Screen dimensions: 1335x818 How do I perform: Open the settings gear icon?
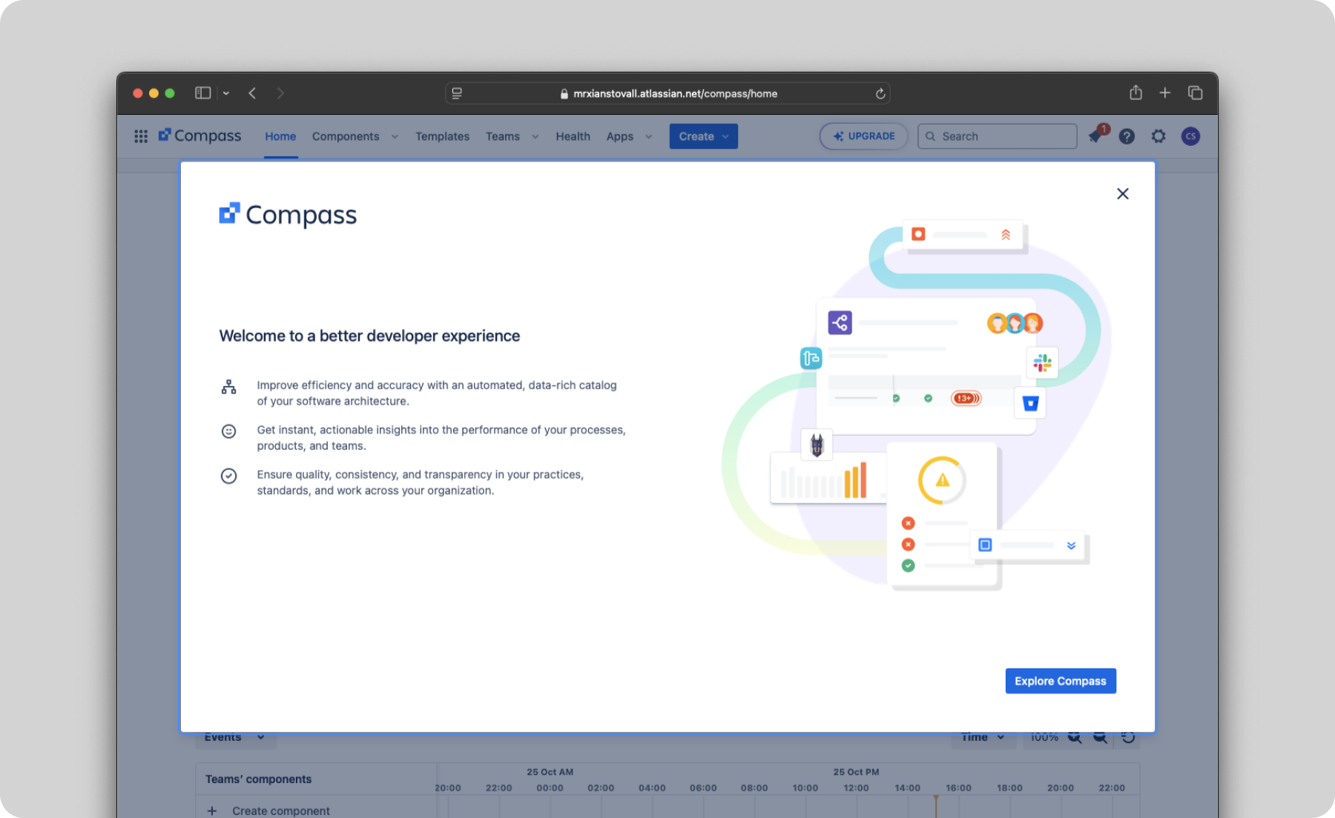(1158, 136)
